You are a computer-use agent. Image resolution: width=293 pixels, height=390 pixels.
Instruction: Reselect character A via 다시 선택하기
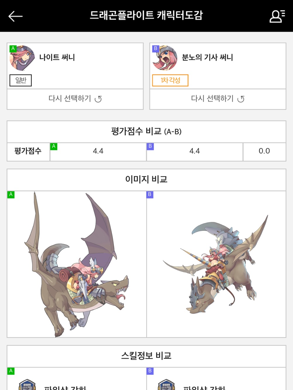click(75, 99)
